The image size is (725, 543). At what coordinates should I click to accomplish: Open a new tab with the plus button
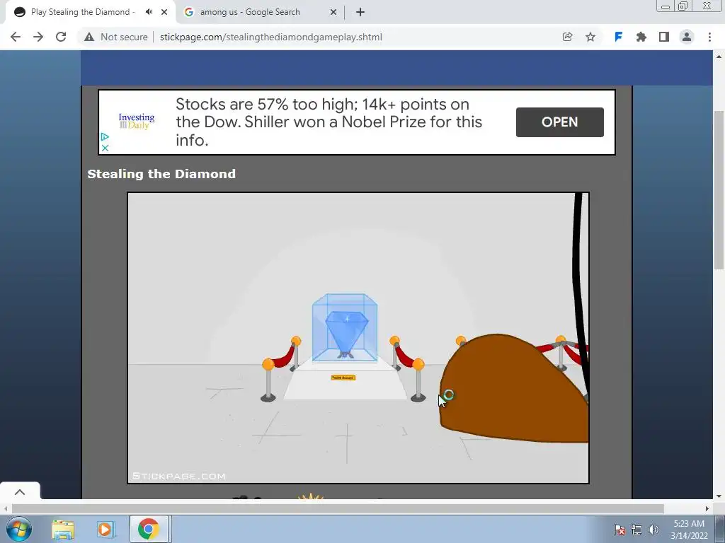pyautogui.click(x=360, y=12)
